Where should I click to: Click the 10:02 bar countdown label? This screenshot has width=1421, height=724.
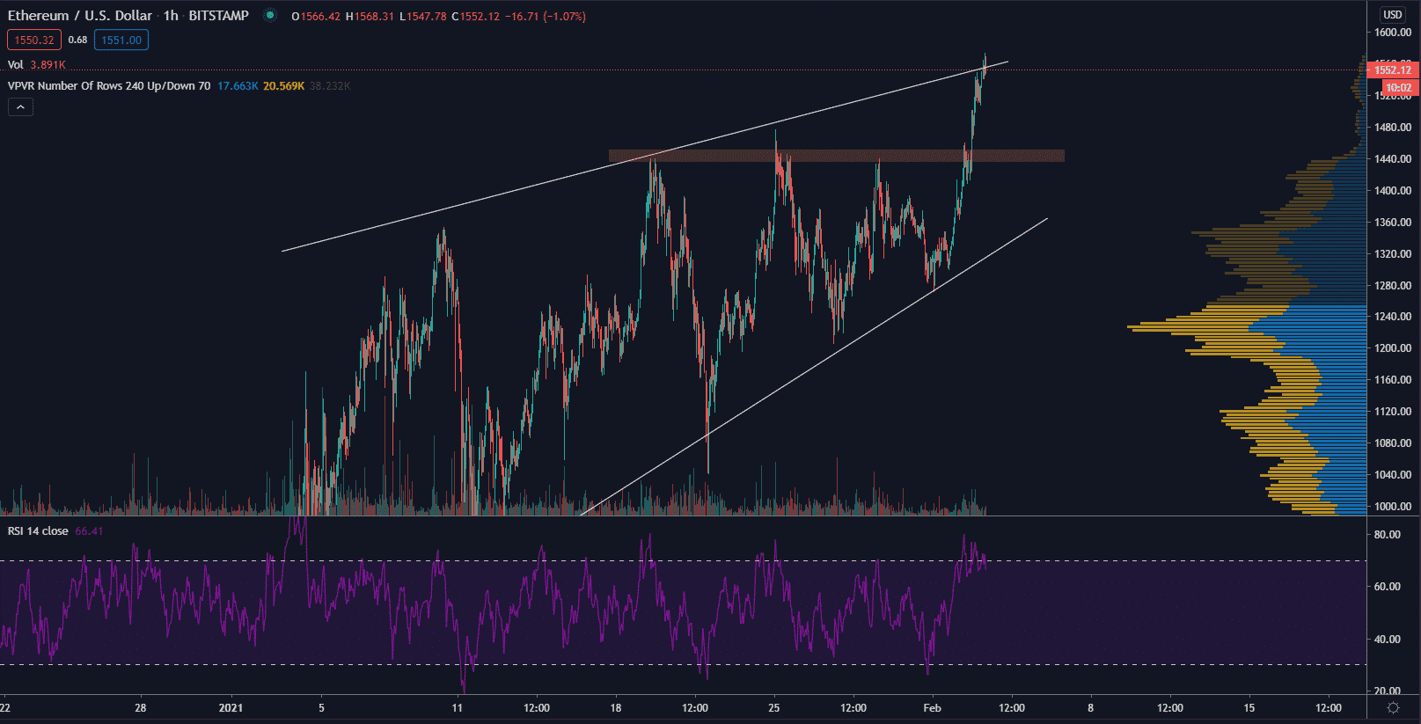[x=1397, y=87]
